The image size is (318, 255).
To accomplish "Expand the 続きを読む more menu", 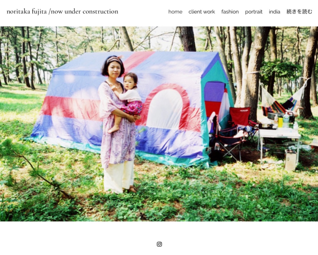I will tap(299, 12).
